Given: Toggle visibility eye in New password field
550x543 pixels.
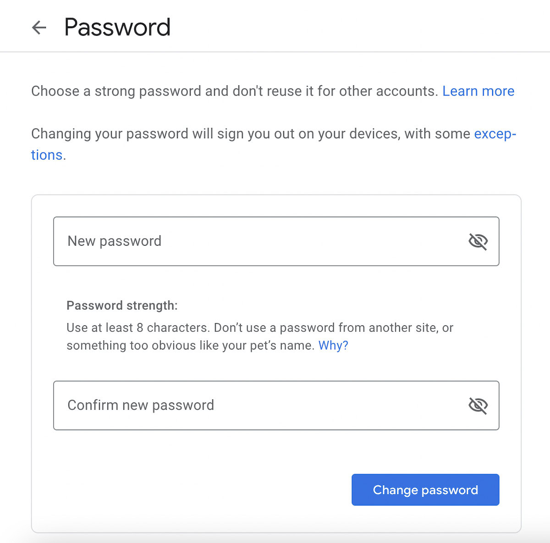Looking at the screenshot, I should pos(478,241).
